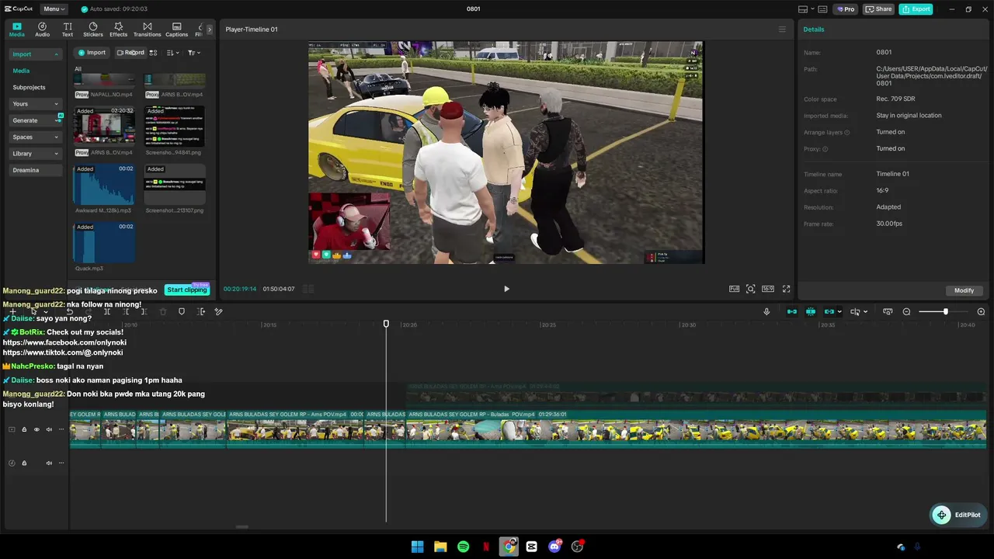Switch media grid view layout
This screenshot has width=994, height=559.
(153, 53)
